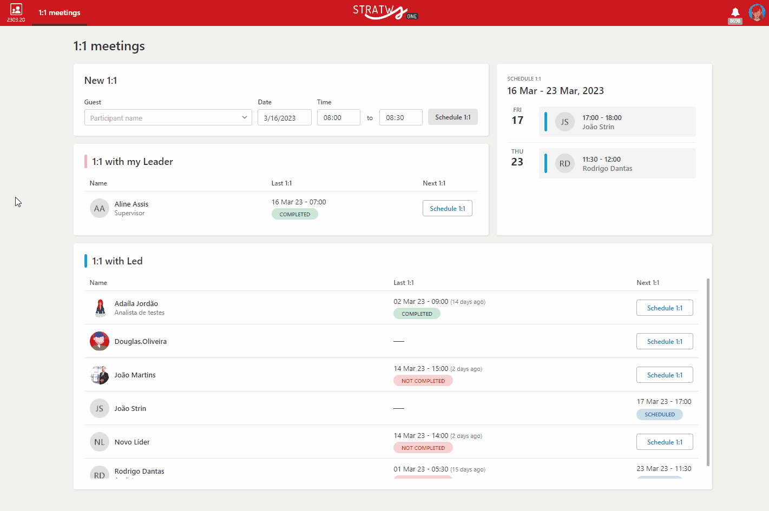Image resolution: width=769 pixels, height=511 pixels.
Task: Click Schedule 1:1 button in New 1:1 form
Action: (x=453, y=117)
